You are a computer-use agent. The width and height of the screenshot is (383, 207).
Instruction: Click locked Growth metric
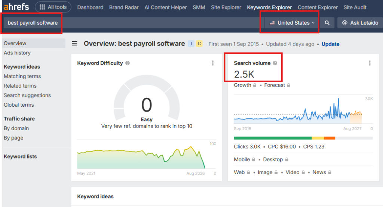[x=245, y=85]
